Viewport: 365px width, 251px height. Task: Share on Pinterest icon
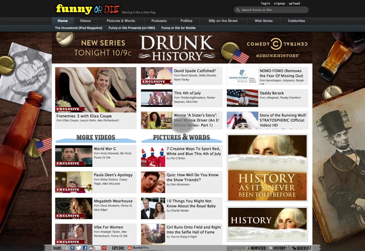tap(104, 248)
